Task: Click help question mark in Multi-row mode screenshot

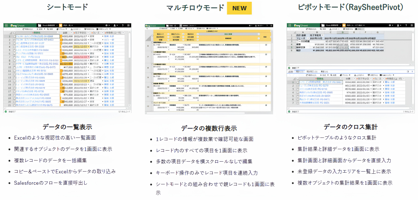Action: tap(267, 26)
